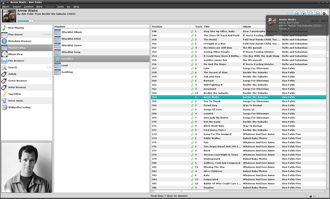
Task: Click the Playlists column header
Action: pos(102,27)
